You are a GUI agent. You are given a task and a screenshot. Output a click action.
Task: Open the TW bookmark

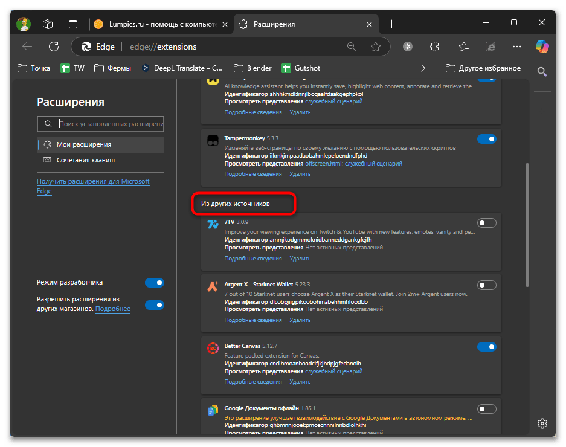[x=72, y=68]
